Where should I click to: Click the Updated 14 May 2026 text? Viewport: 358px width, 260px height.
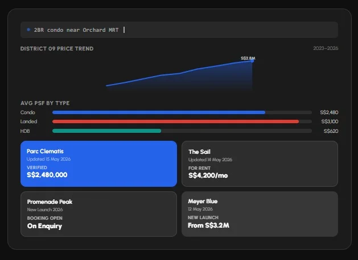(210, 160)
